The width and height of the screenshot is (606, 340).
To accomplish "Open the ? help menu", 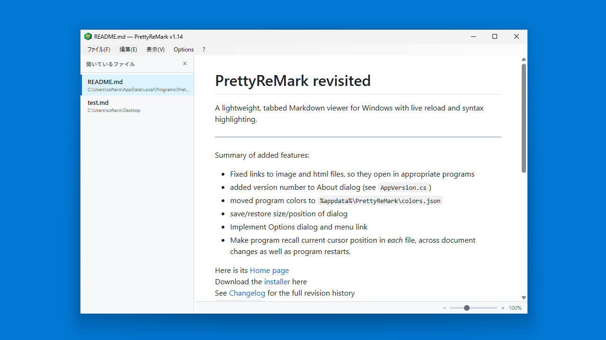I will coord(204,49).
